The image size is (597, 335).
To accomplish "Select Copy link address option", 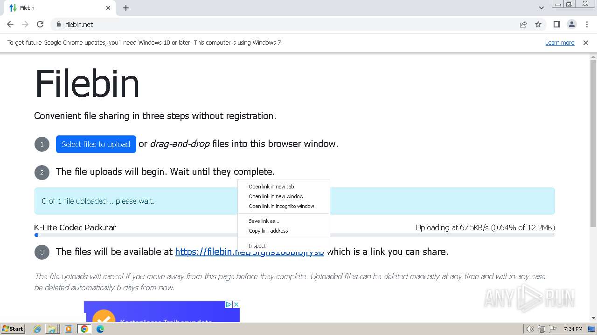I will point(284,231).
